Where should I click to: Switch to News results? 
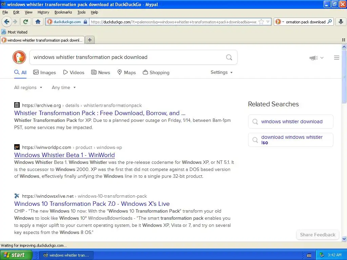click(101, 72)
